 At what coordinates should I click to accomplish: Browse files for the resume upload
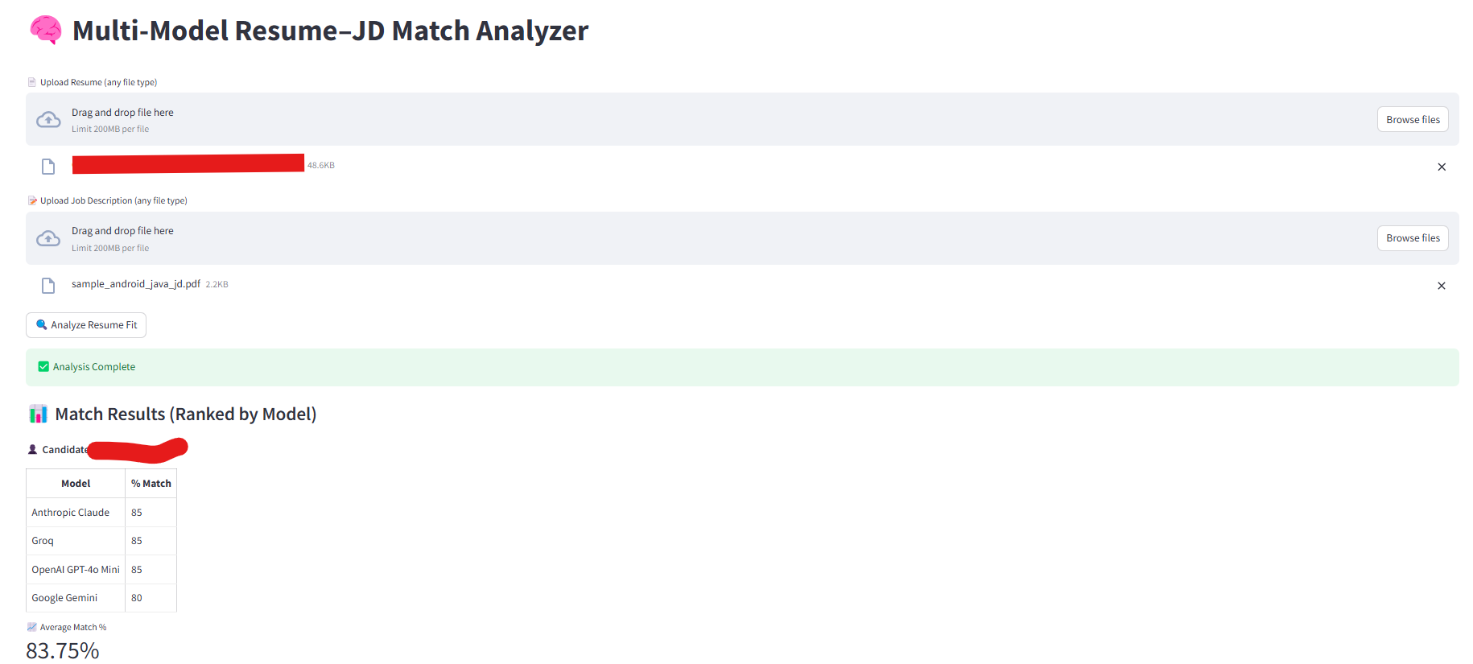tap(1413, 120)
